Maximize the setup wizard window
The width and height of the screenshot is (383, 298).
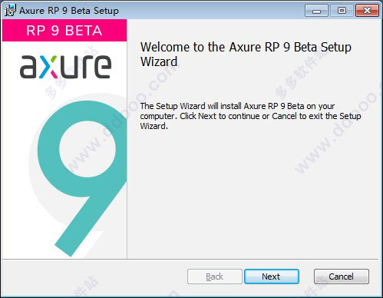342,11
